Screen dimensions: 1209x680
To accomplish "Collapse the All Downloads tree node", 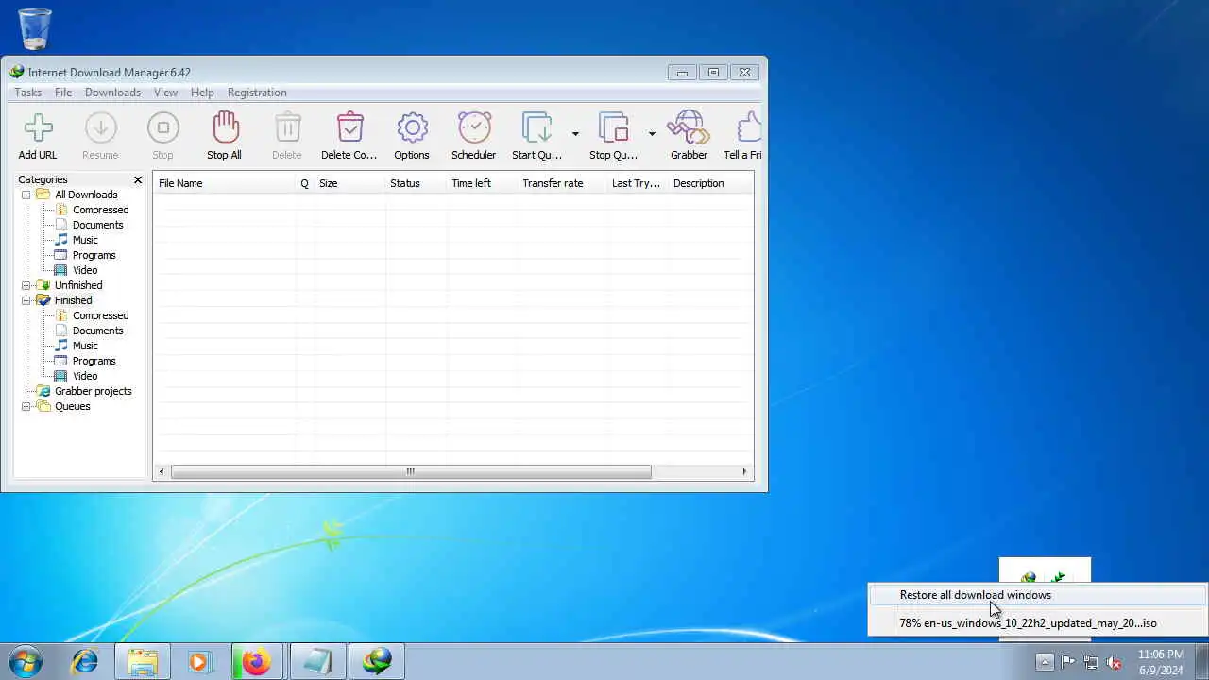I will point(26,195).
